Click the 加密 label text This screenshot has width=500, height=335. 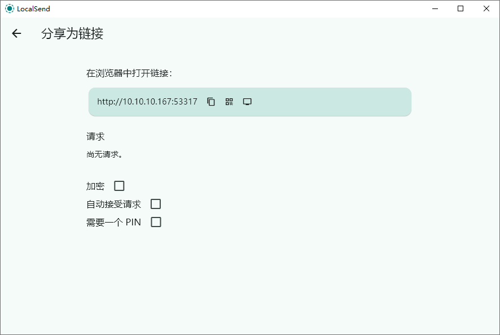pos(95,186)
